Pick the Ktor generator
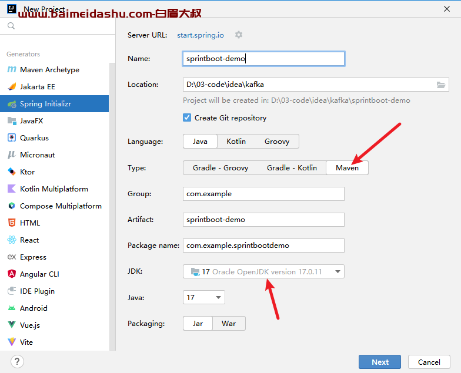 (x=54, y=172)
